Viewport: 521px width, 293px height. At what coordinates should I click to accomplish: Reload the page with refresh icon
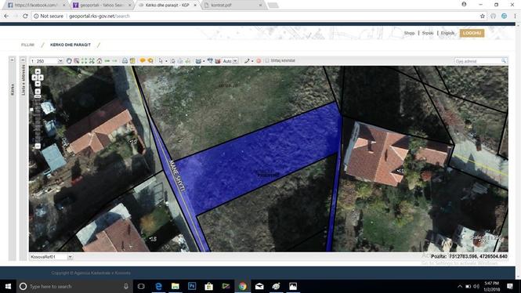click(x=25, y=16)
